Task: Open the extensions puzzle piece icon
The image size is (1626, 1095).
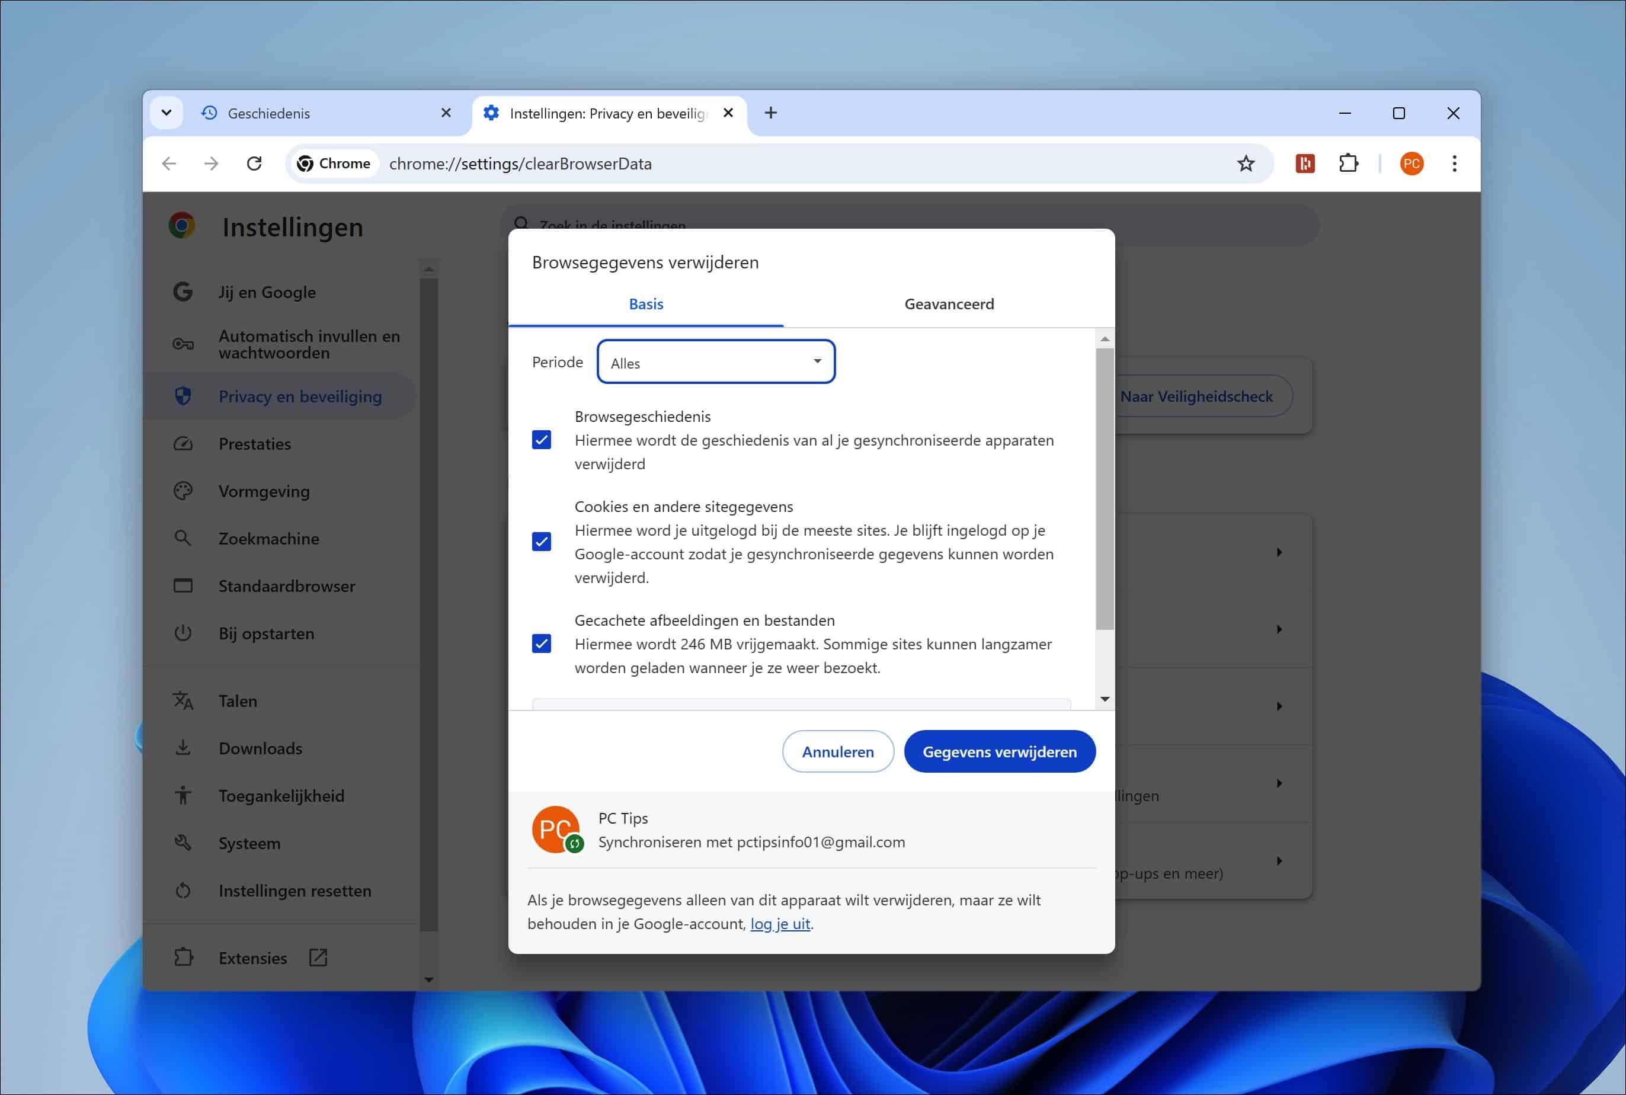Action: (x=1349, y=163)
